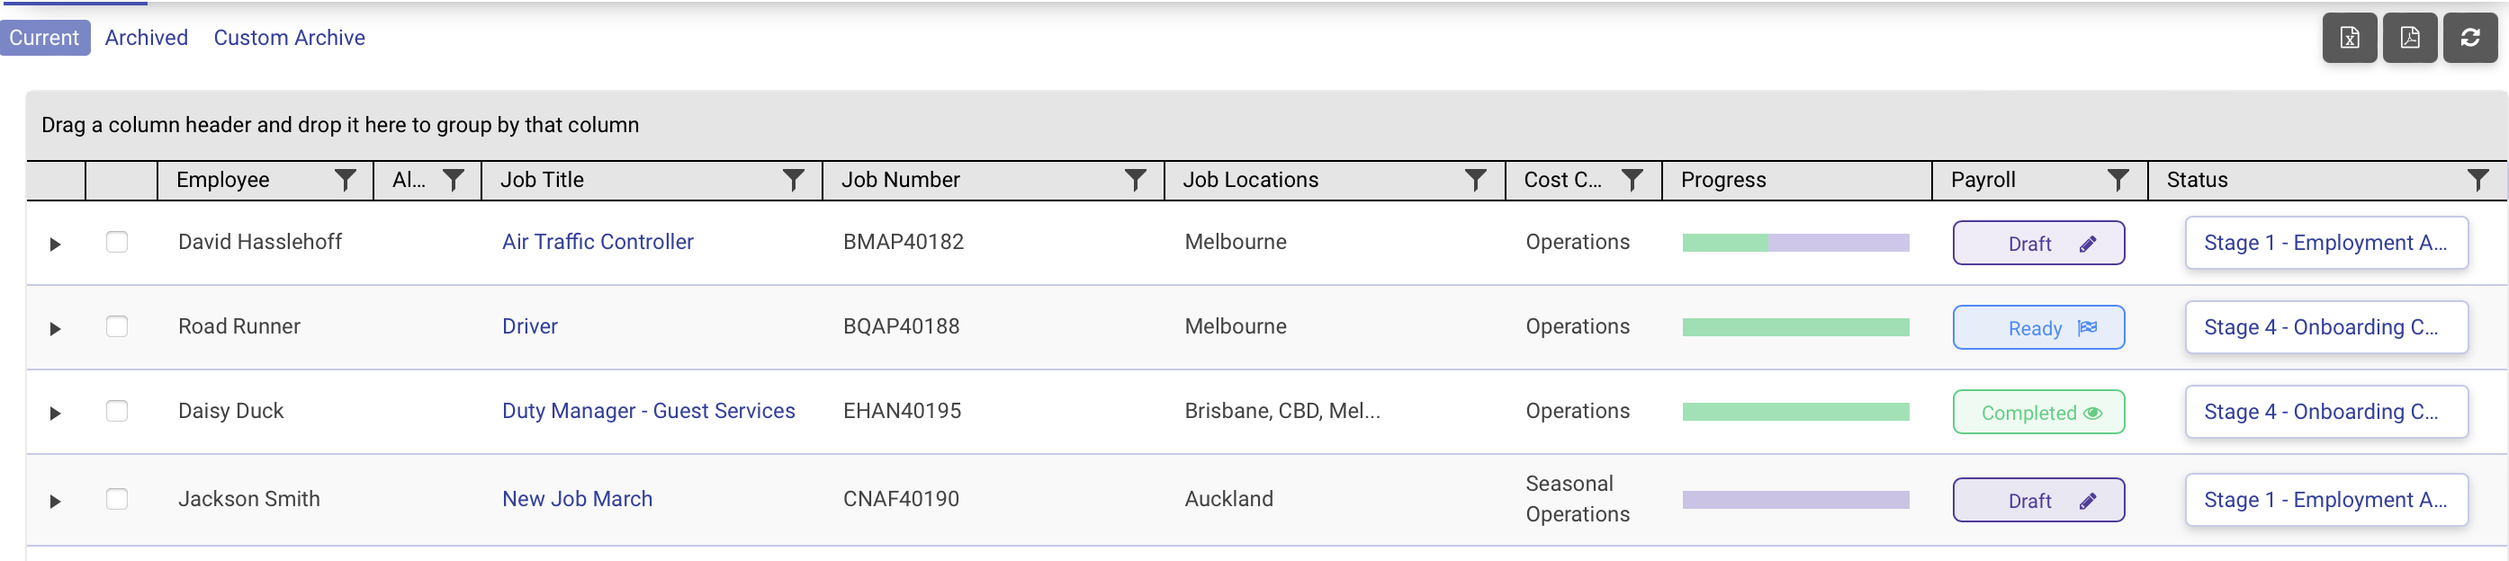Screen dimensions: 2509x561
Task: Click the Daisy Duck employee name
Action: pos(231,411)
